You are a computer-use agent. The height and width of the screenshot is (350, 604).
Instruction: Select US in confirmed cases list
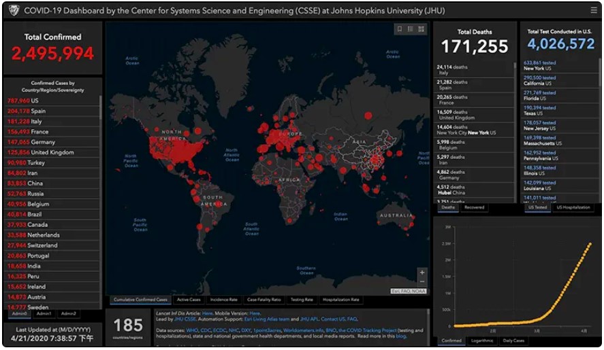coord(52,101)
